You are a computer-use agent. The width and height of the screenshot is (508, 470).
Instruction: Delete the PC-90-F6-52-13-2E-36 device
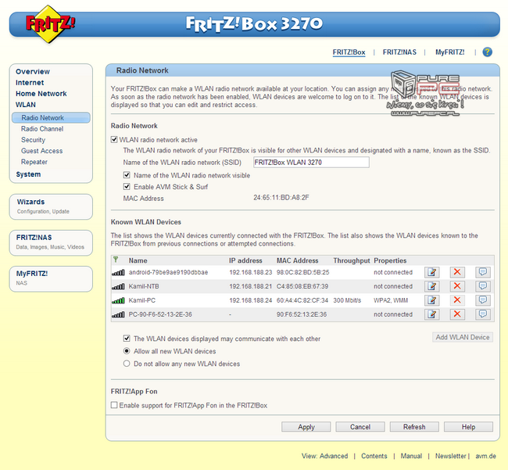click(x=457, y=314)
